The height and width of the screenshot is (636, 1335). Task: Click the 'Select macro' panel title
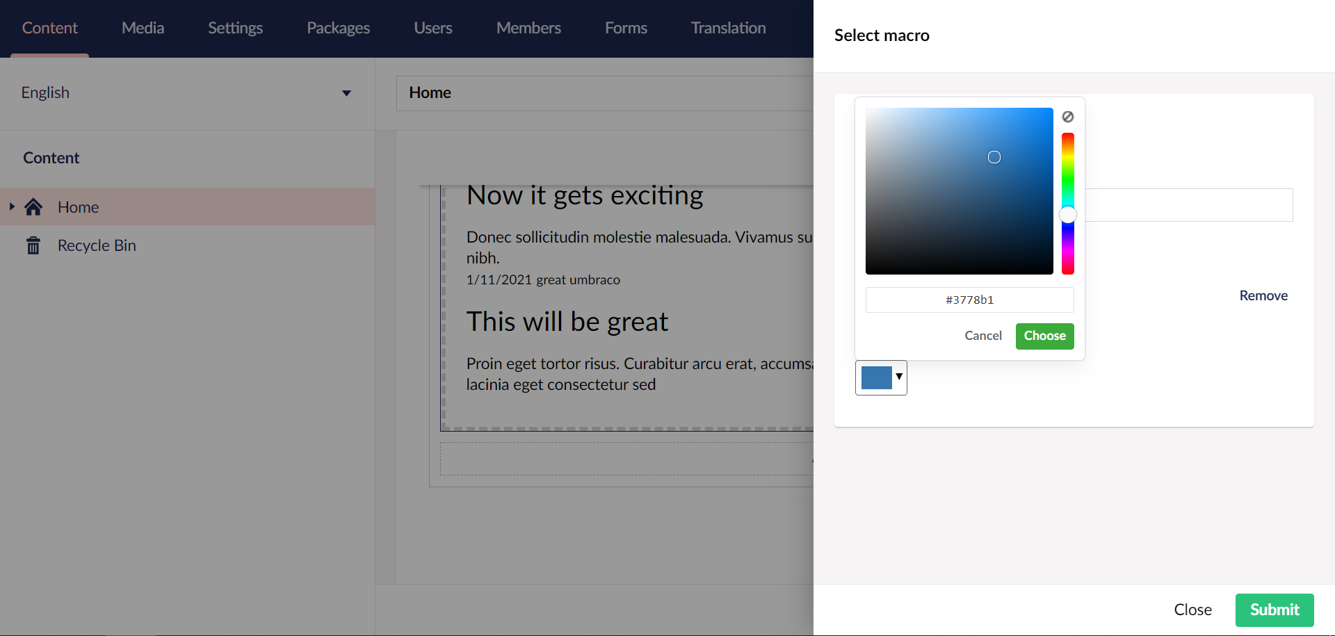pos(882,35)
